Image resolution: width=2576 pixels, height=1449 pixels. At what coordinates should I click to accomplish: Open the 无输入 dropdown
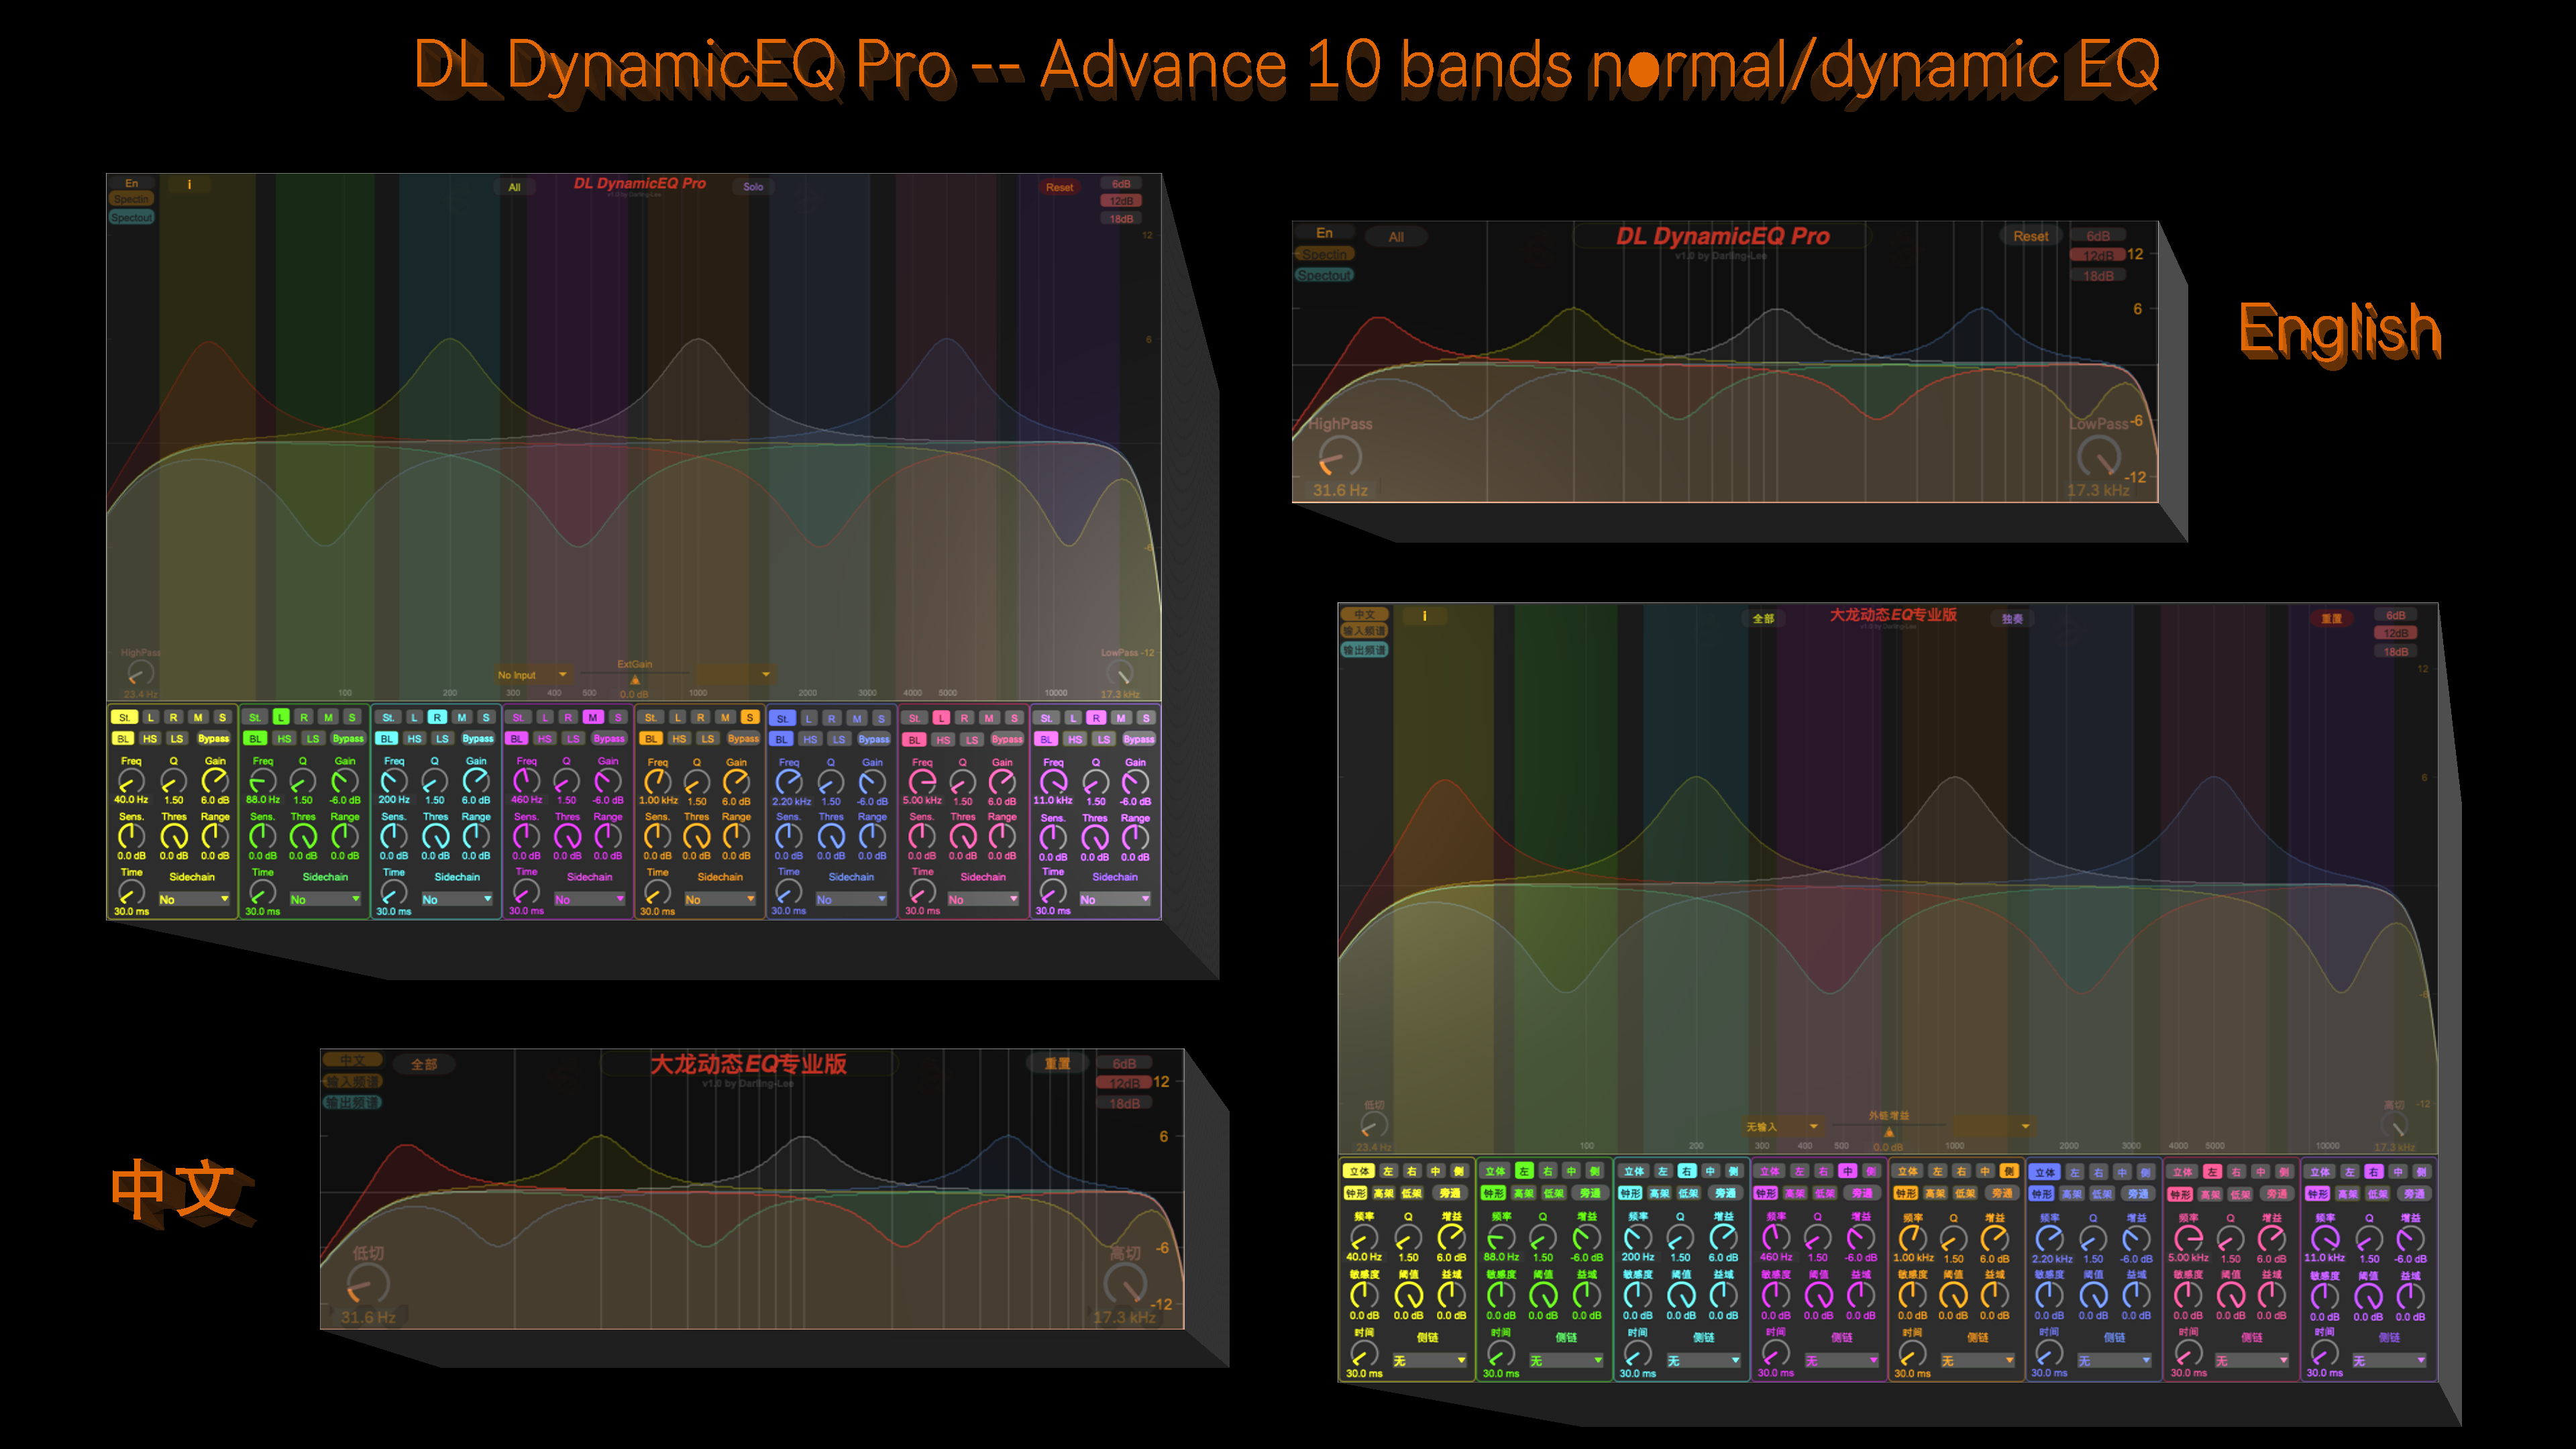coord(1782,1127)
